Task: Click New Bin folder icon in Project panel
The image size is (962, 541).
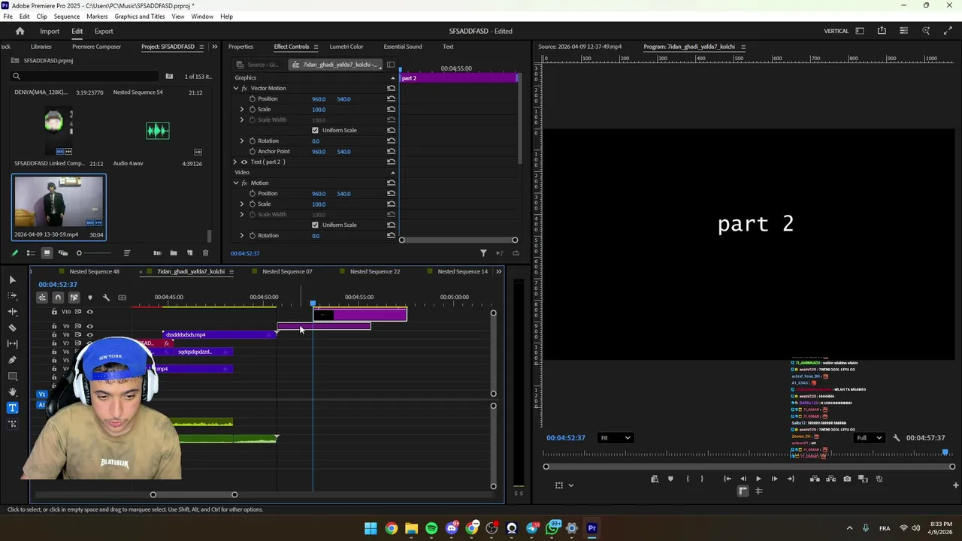Action: [174, 253]
